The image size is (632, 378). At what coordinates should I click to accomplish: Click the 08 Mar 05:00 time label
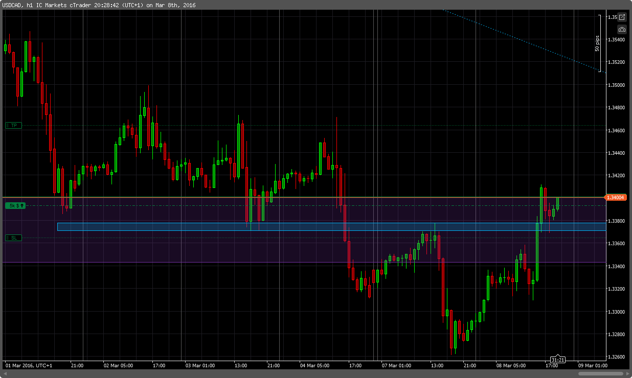coord(511,366)
